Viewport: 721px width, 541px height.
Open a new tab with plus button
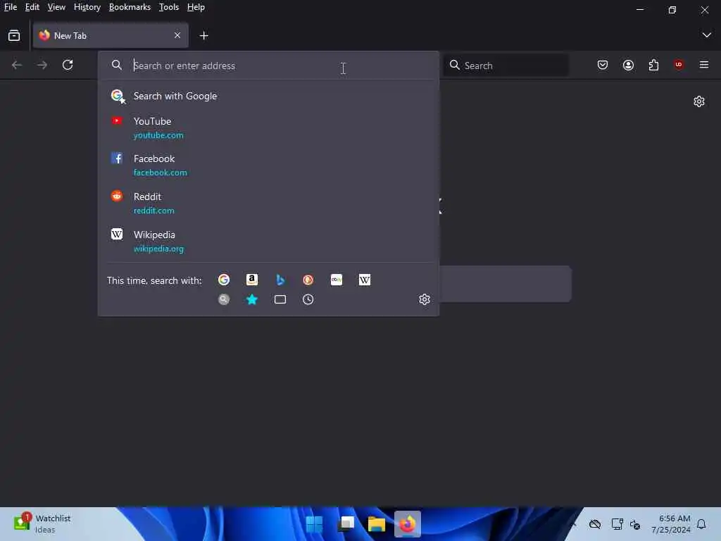tap(203, 35)
